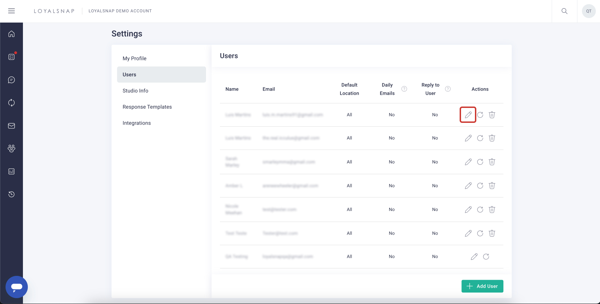Switch to Studio Info settings tab
The image size is (600, 304).
click(x=135, y=91)
